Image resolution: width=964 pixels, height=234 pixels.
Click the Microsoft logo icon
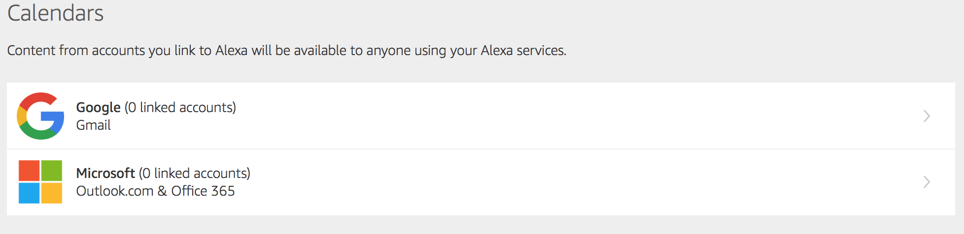(x=40, y=182)
